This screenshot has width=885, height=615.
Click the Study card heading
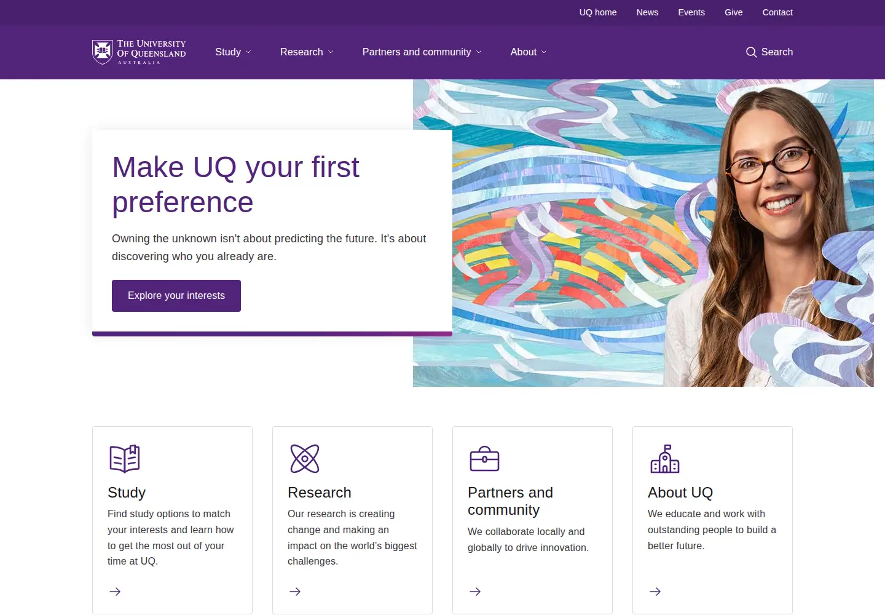click(127, 493)
